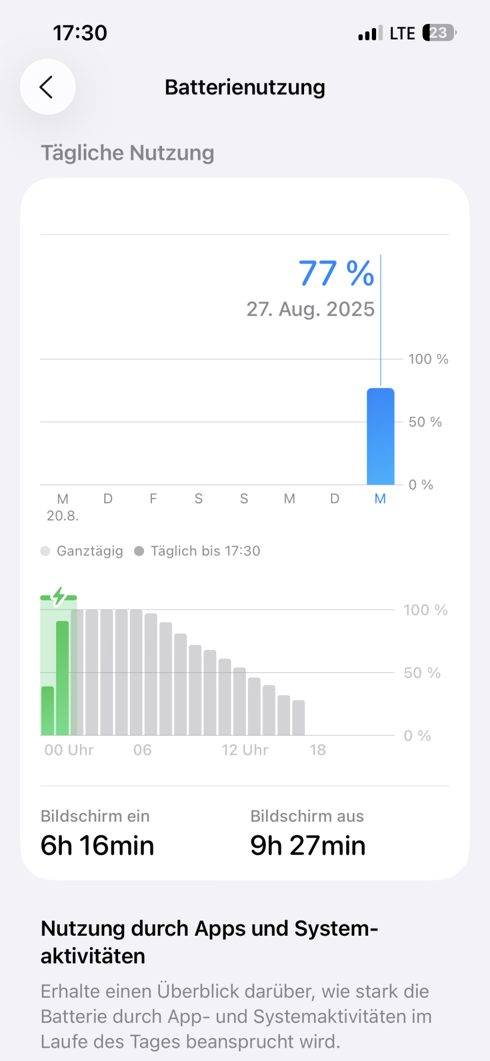Tap the blue vertical selection line

pos(380,320)
